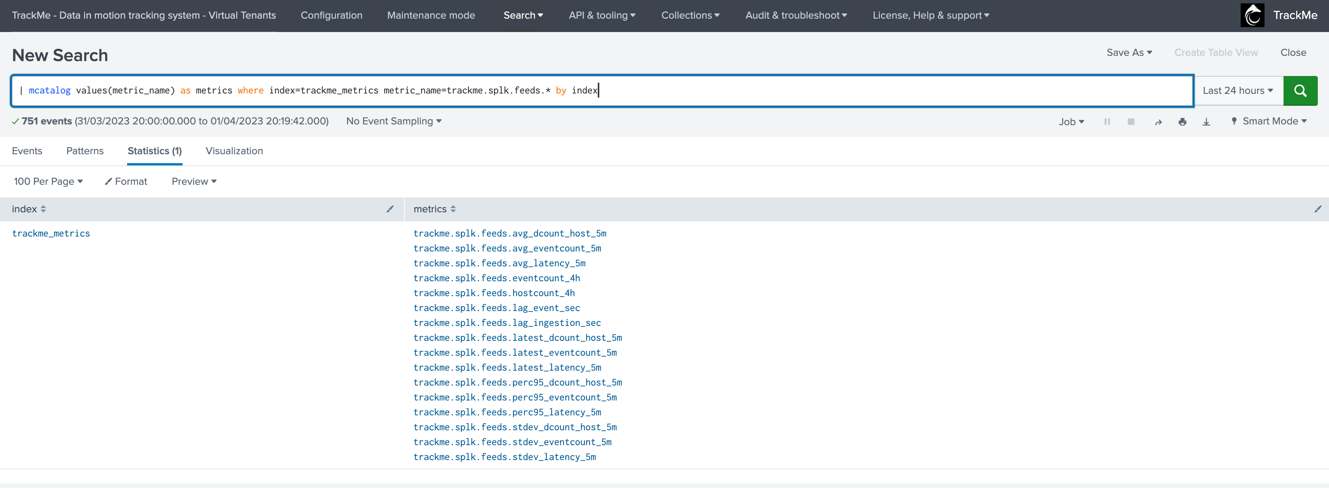
Task: Click trackme.splk.feeds.avg_eventcount_5m metric
Action: (x=507, y=248)
